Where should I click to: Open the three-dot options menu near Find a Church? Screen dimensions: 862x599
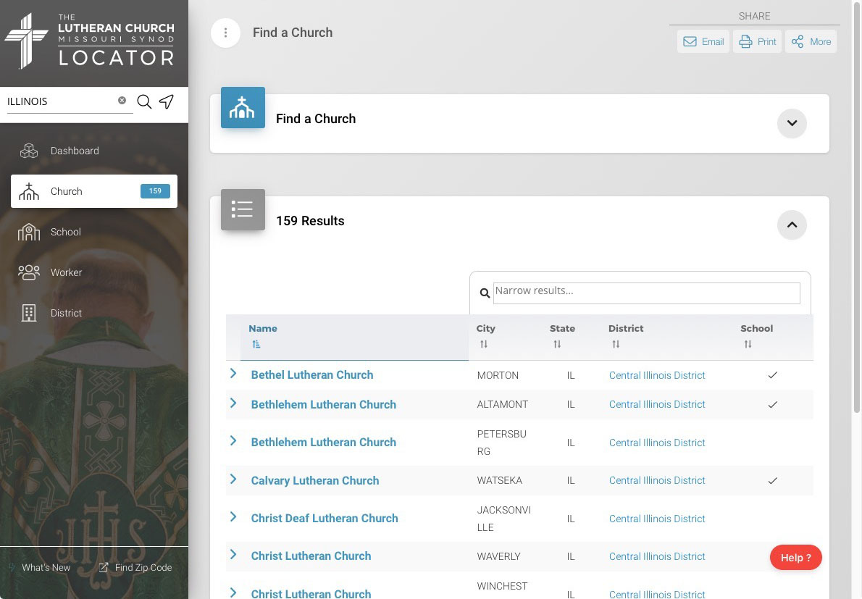[225, 33]
